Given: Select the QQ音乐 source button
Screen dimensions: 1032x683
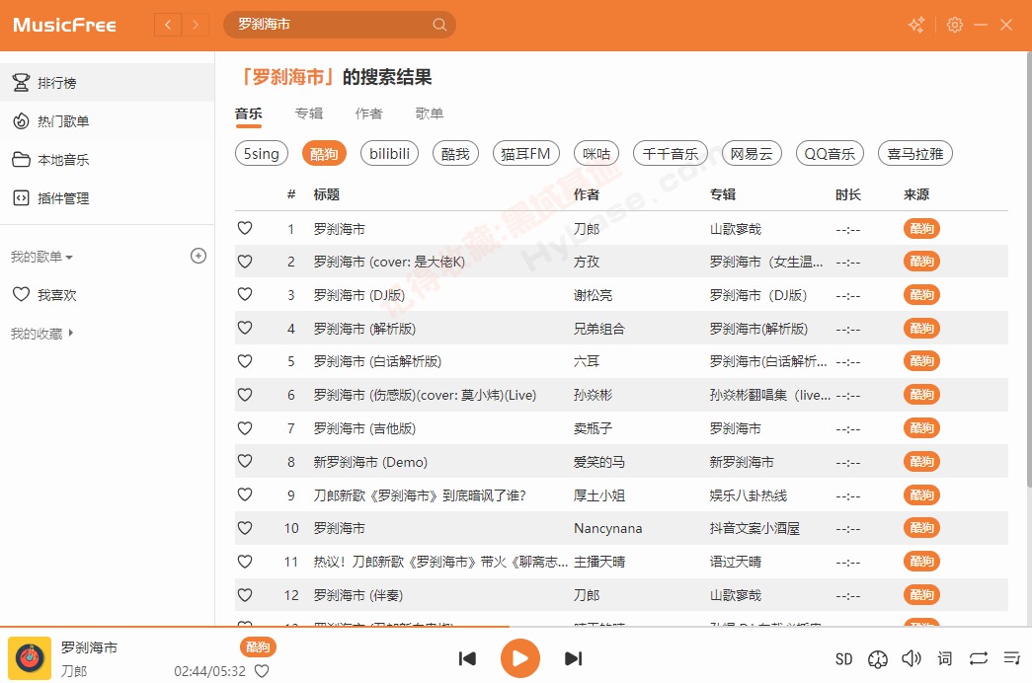Looking at the screenshot, I should pyautogui.click(x=830, y=153).
